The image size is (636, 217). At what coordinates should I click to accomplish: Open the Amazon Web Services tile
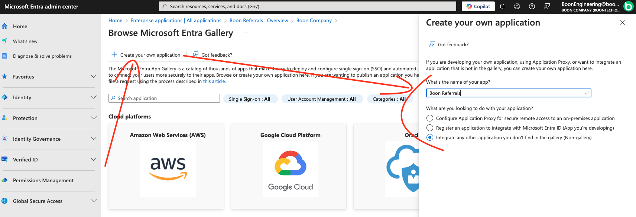[x=168, y=166]
